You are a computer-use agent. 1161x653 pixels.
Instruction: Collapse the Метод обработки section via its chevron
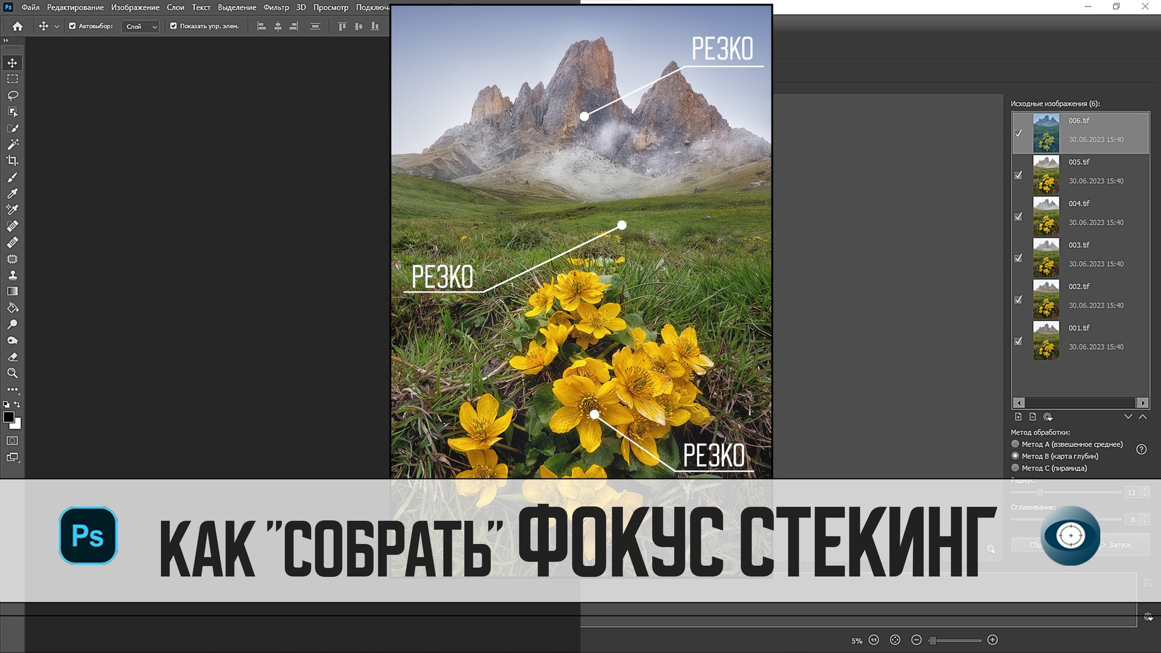(1143, 417)
